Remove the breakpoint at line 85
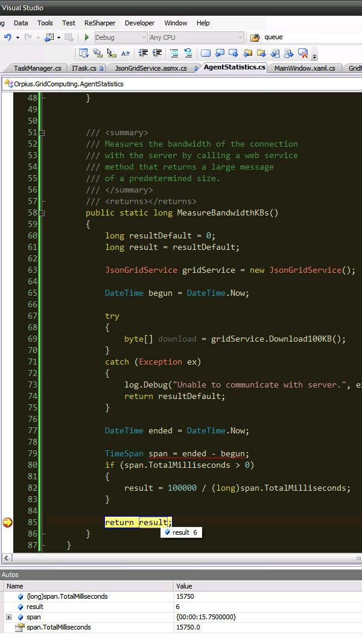Screen dimensions: 362x638 point(7,523)
